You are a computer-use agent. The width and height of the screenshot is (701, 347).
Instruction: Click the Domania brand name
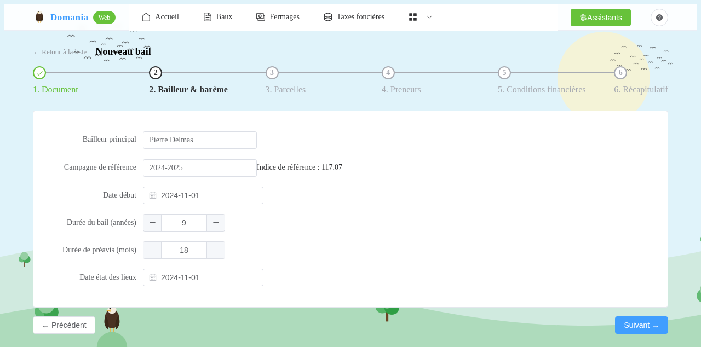[x=69, y=18]
